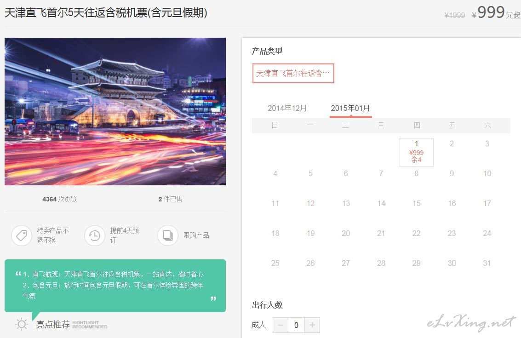Image resolution: width=521 pixels, height=338 pixels.
Task: Click the 出行人数 section heading
Action: (267, 305)
